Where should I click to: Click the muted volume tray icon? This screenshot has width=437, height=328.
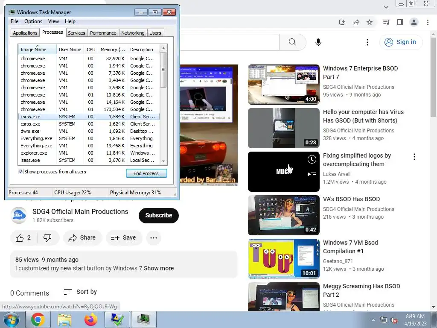pyautogui.click(x=394, y=320)
